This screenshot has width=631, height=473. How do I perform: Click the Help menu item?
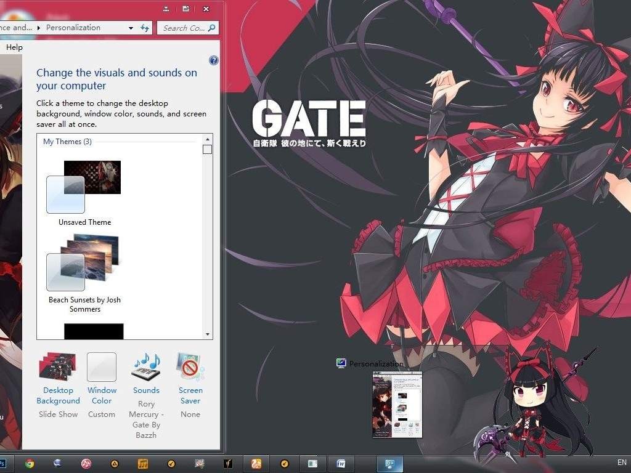(x=13, y=47)
